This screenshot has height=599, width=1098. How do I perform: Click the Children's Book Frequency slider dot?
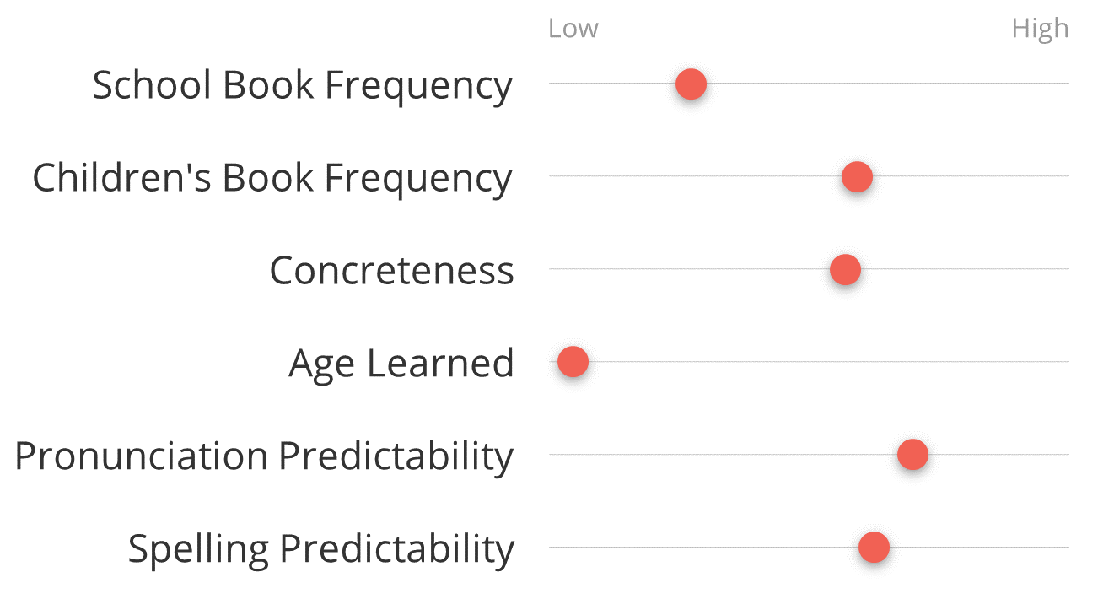(857, 177)
